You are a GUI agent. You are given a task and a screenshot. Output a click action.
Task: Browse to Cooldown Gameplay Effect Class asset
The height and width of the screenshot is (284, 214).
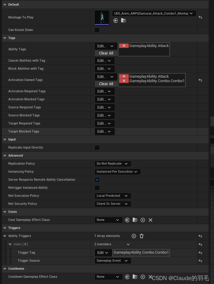tap(135, 277)
